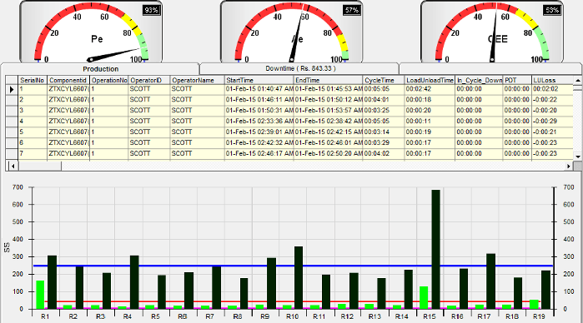583x323 pixels.
Task: Click the OperatorID column header
Action: point(149,80)
